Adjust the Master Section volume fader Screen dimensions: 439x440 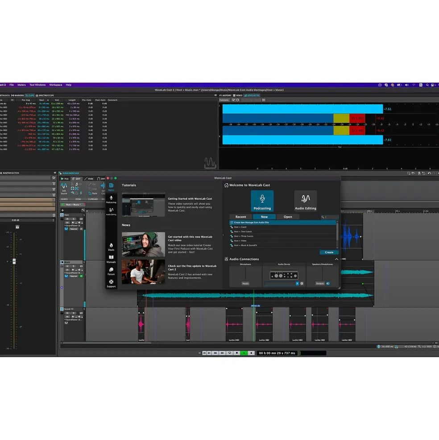pyautogui.click(x=14, y=261)
